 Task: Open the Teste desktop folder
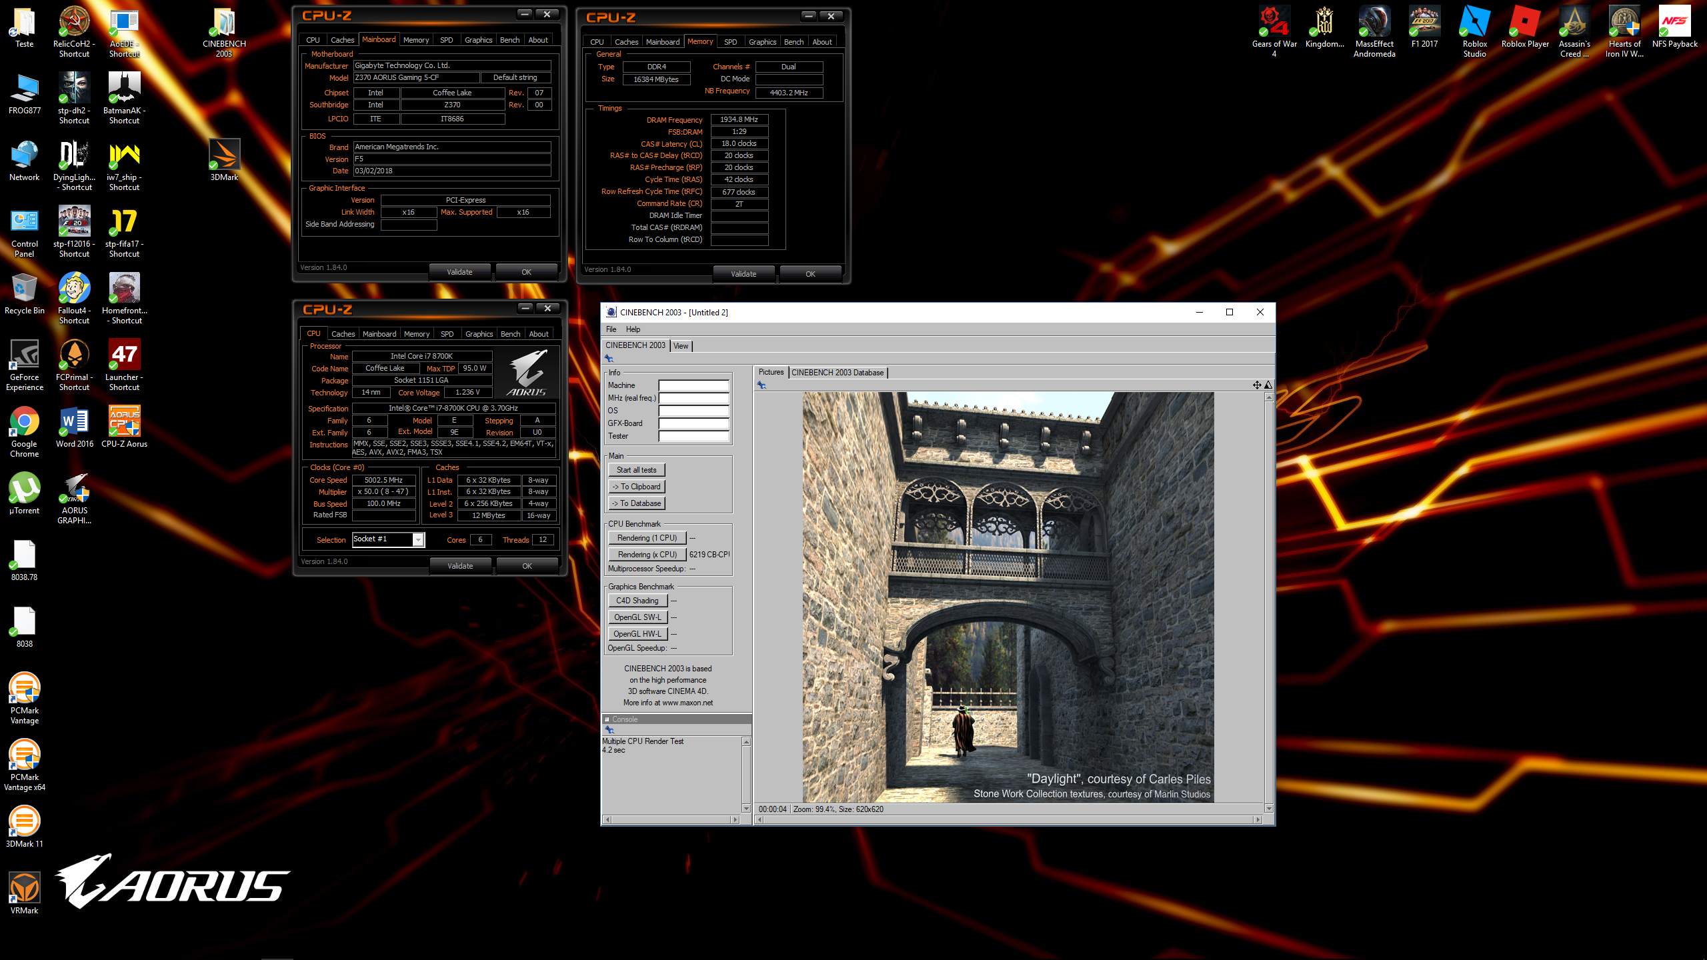(x=25, y=27)
